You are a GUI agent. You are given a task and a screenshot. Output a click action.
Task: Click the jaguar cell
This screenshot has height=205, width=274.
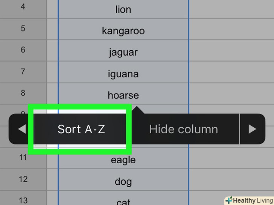(x=123, y=52)
